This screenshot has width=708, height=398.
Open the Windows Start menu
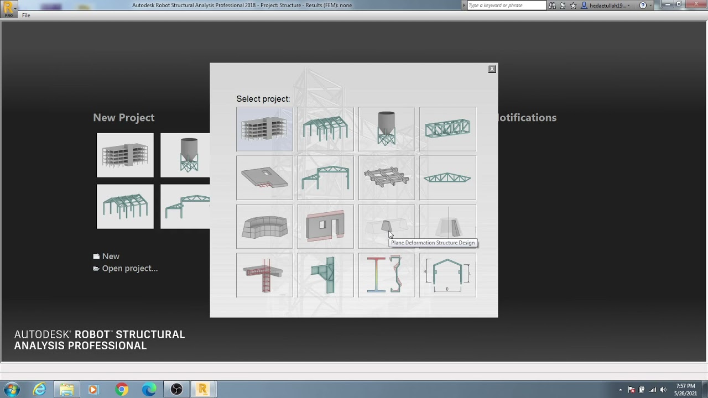[x=12, y=389]
